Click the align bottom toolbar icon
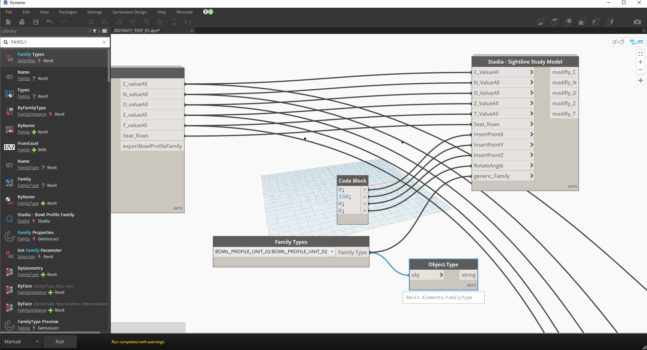The height and width of the screenshot is (350, 647). [x=160, y=22]
